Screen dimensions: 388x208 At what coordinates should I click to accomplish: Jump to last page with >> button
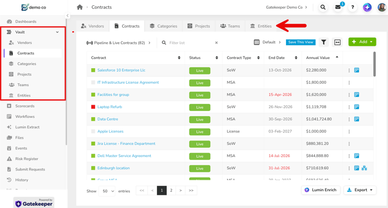[x=191, y=191]
